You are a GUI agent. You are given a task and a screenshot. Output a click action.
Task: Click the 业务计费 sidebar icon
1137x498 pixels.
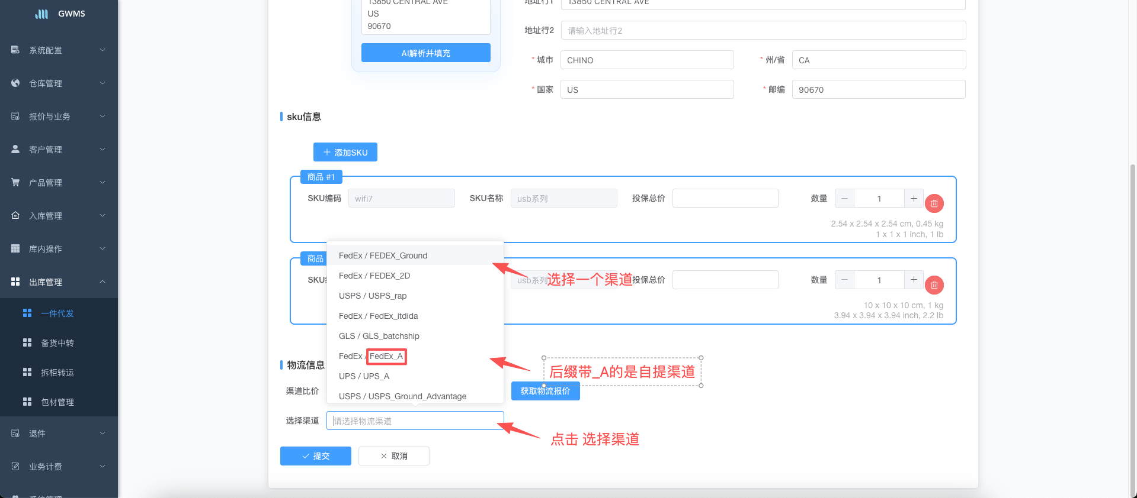pyautogui.click(x=15, y=467)
